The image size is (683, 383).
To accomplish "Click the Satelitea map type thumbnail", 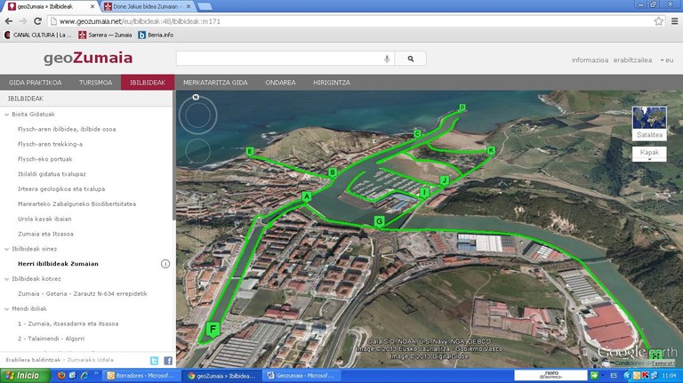I will tap(649, 124).
